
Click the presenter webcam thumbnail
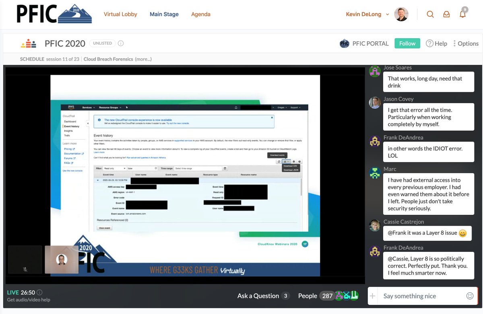[x=62, y=259]
